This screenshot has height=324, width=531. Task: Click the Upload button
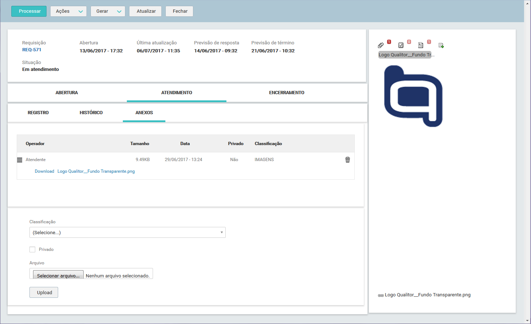pyautogui.click(x=44, y=292)
